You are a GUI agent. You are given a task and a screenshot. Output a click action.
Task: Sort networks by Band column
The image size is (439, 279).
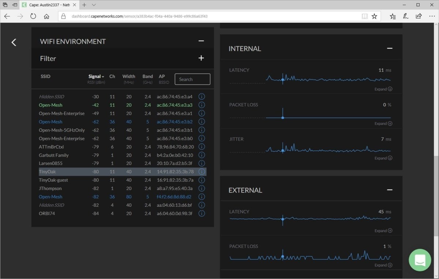[x=148, y=76]
